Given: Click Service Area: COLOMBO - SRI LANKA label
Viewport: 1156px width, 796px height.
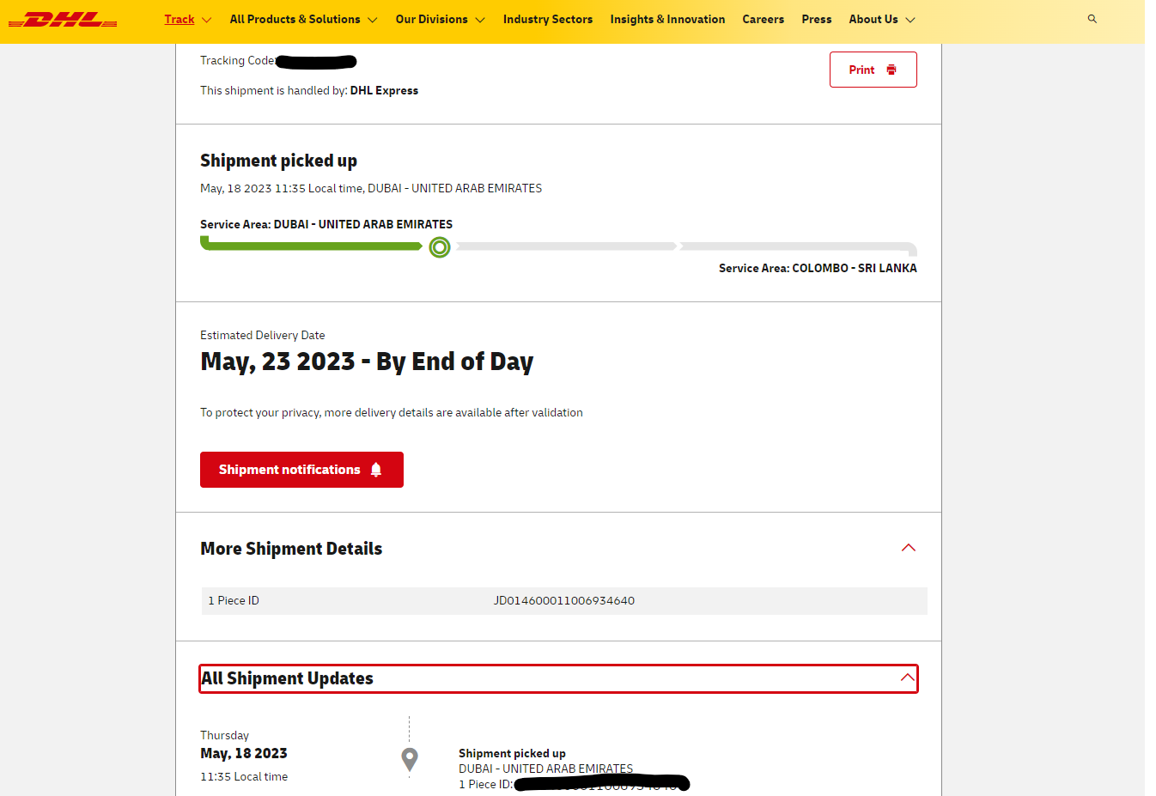Looking at the screenshot, I should [818, 268].
